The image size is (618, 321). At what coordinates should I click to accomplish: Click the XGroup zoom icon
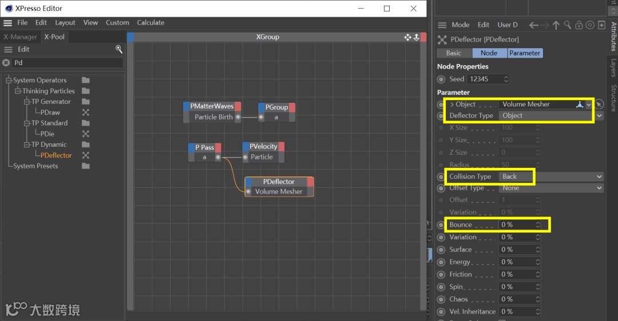(x=416, y=37)
